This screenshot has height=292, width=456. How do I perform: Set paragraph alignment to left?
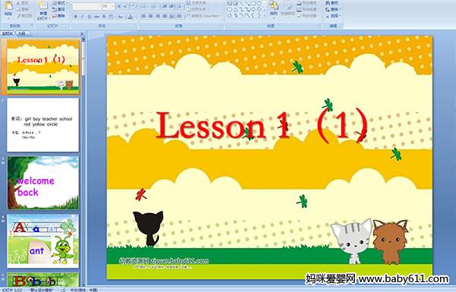[x=144, y=16]
